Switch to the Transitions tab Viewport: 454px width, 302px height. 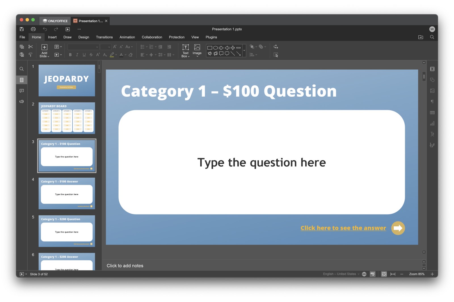tap(104, 37)
